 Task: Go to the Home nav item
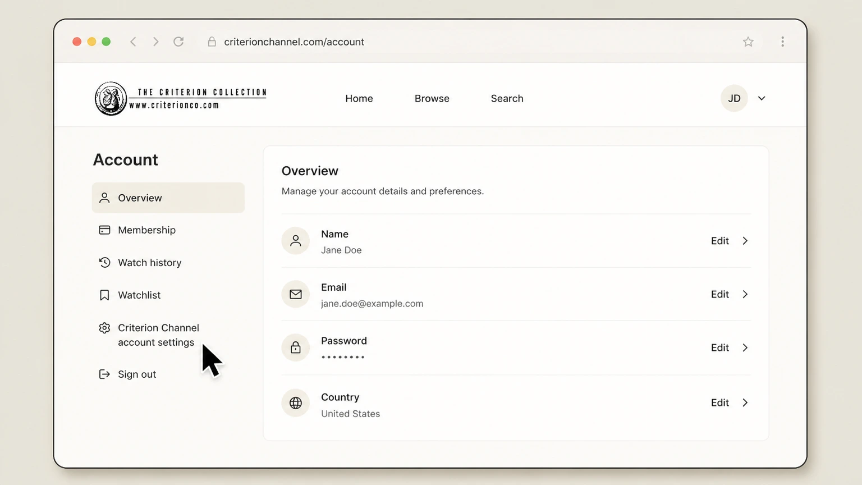pyautogui.click(x=359, y=98)
